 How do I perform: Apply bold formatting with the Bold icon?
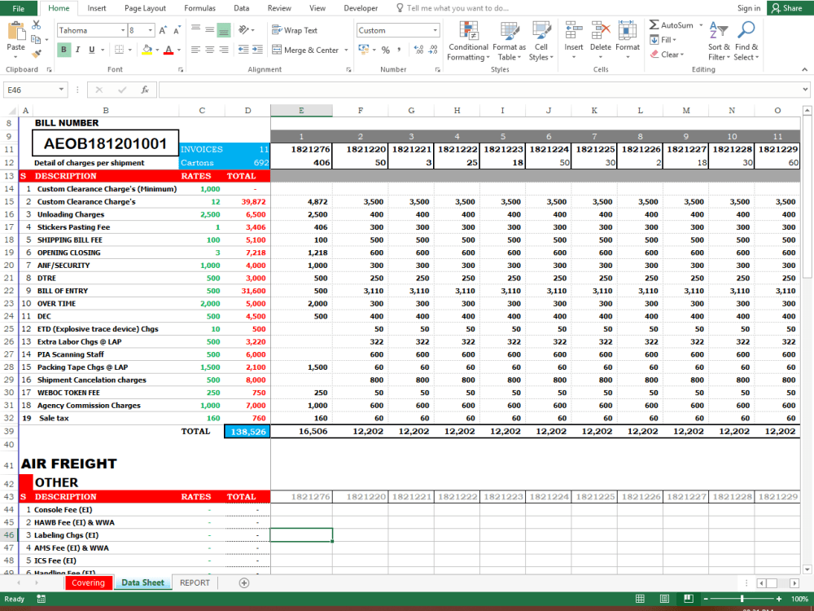pyautogui.click(x=63, y=50)
